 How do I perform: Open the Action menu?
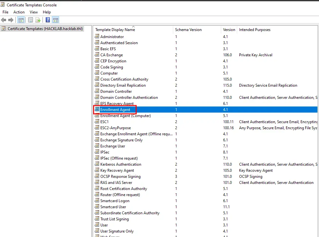(19, 12)
